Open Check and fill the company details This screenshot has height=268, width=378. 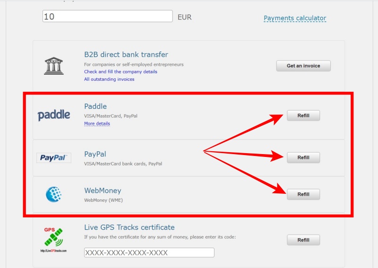point(120,72)
